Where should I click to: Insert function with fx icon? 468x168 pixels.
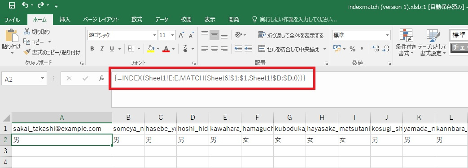101,79
